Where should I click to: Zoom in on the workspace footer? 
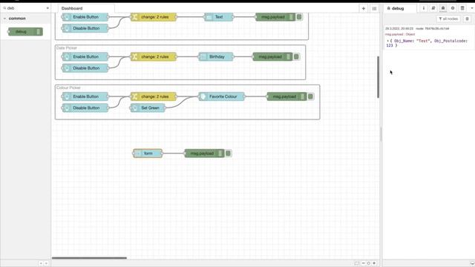tap(374, 263)
